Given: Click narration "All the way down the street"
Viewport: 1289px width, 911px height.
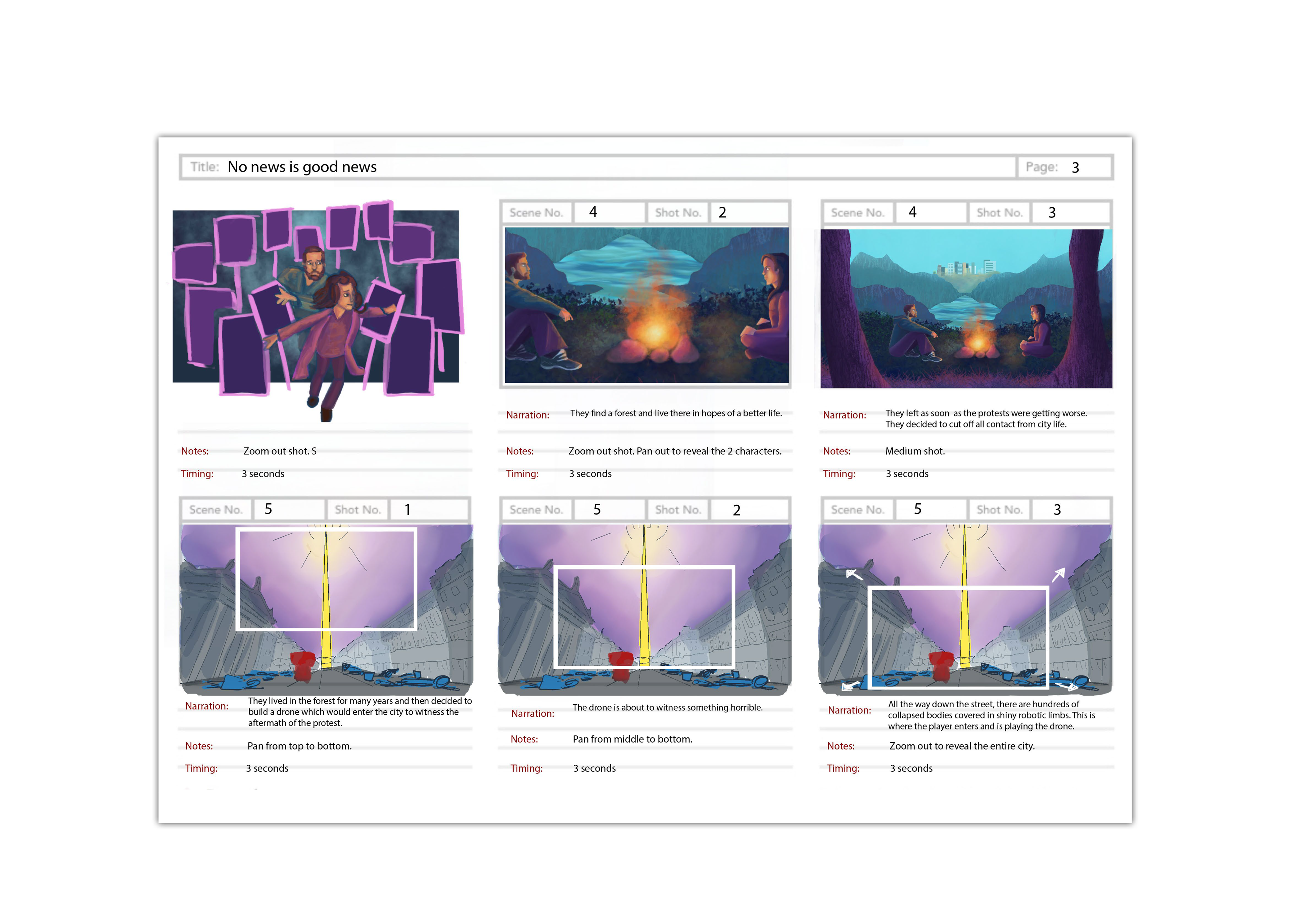Looking at the screenshot, I should click(992, 715).
